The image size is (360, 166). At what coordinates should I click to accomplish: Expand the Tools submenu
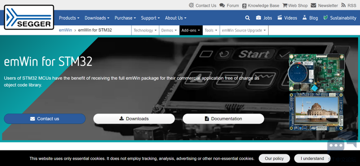(211, 30)
